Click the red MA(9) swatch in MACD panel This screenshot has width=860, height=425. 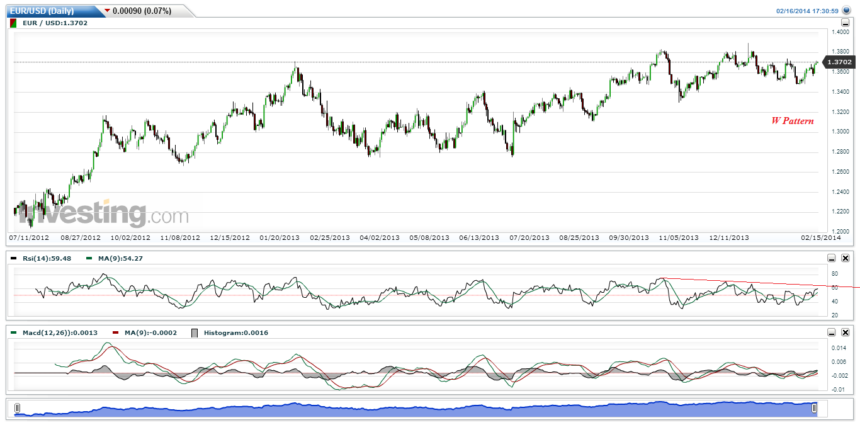(115, 332)
